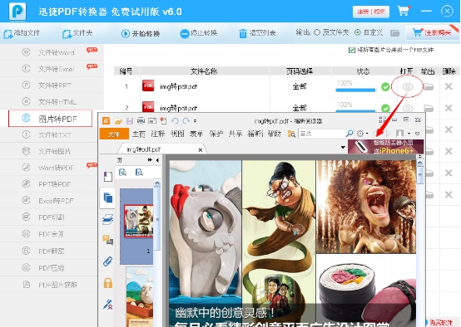Open the 视图 ribbon tab
Viewport: 461px width, 327px height.
(177, 134)
